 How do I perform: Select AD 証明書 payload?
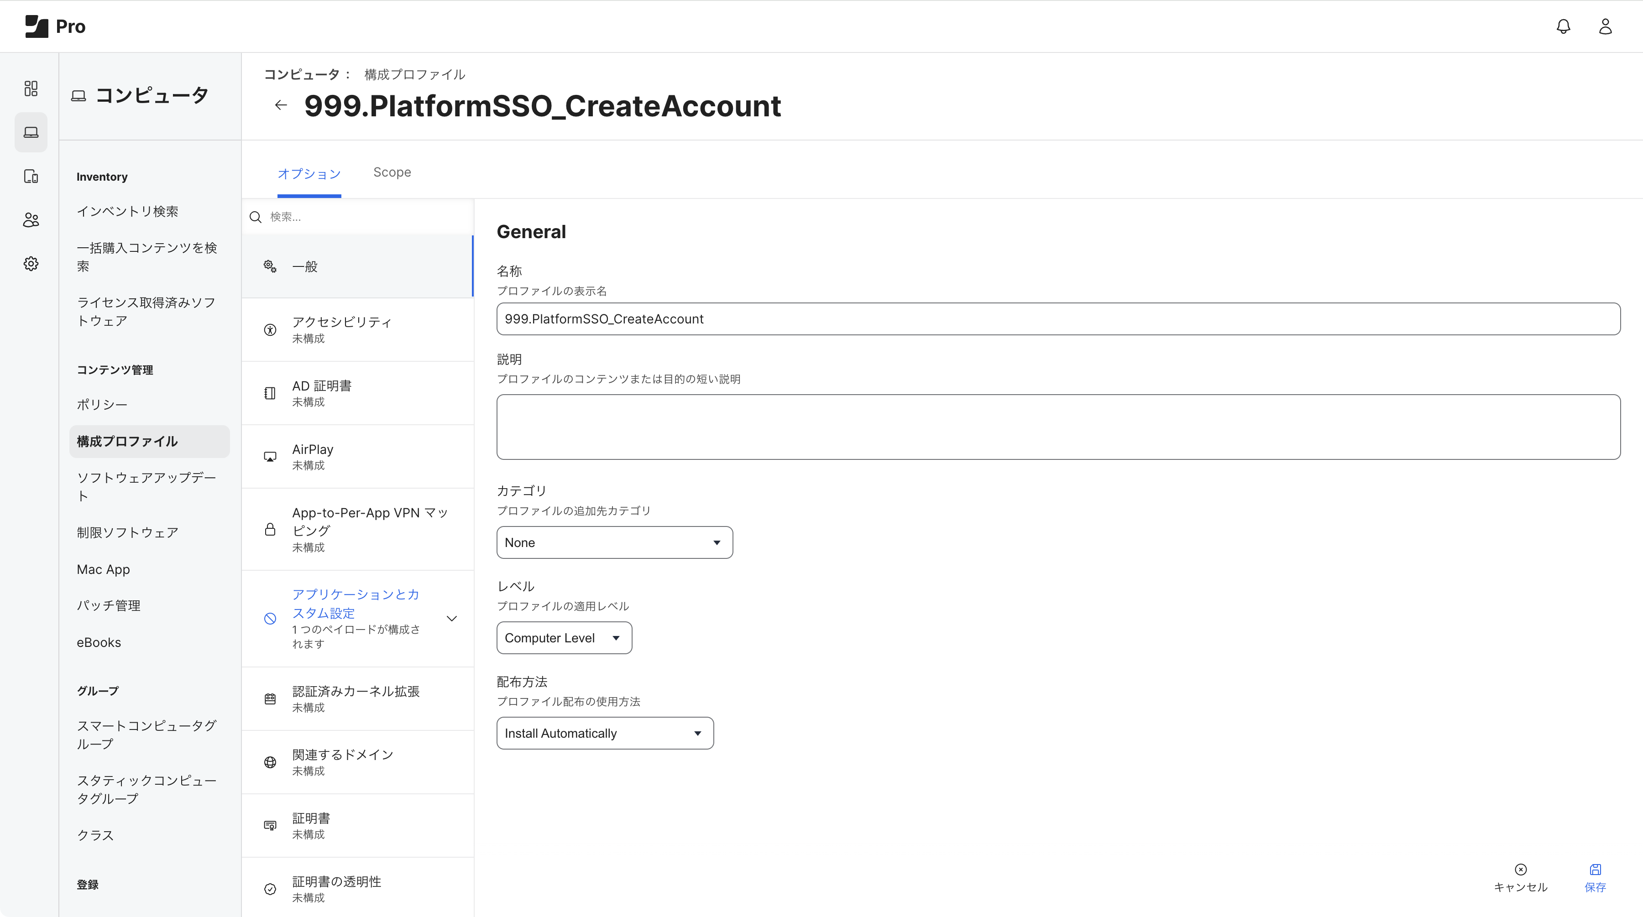pyautogui.click(x=357, y=393)
